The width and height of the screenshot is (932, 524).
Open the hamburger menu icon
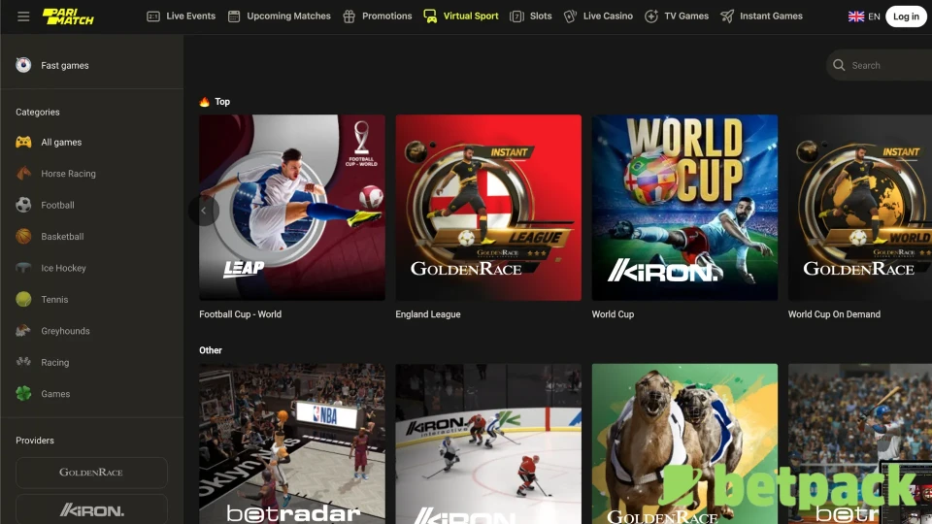23,16
